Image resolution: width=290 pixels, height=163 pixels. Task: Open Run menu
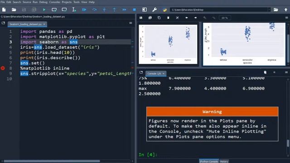[x=35, y=2]
